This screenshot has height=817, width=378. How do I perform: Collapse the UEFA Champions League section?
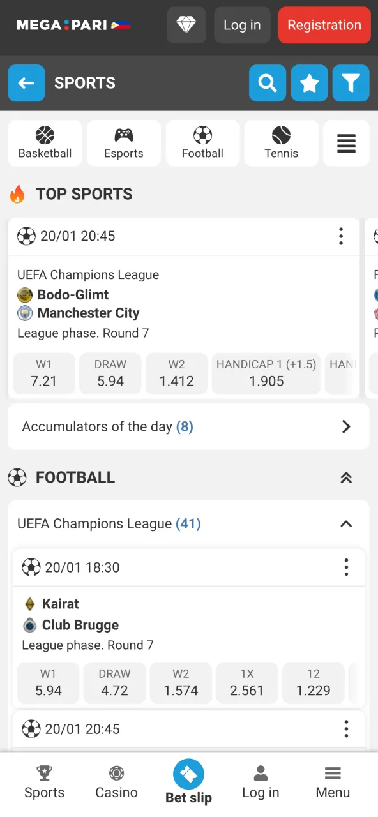pos(345,523)
